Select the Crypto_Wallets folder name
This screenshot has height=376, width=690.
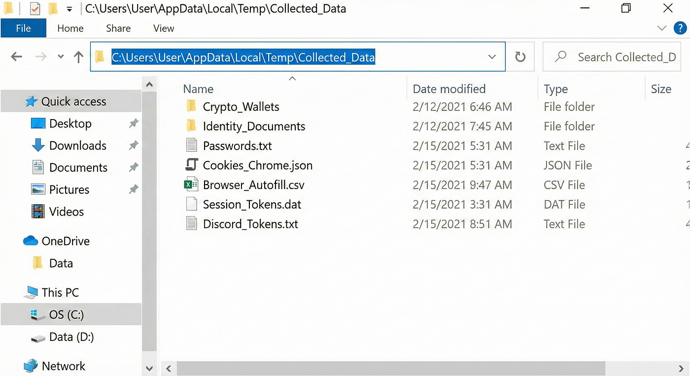tap(241, 107)
